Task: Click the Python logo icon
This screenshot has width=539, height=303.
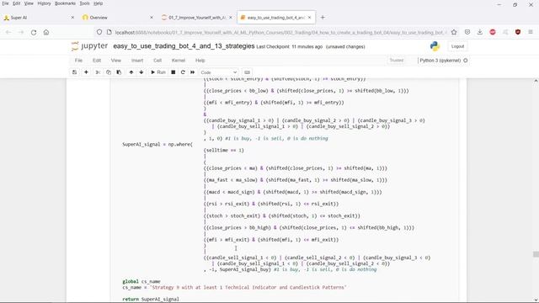Action: coord(435,46)
